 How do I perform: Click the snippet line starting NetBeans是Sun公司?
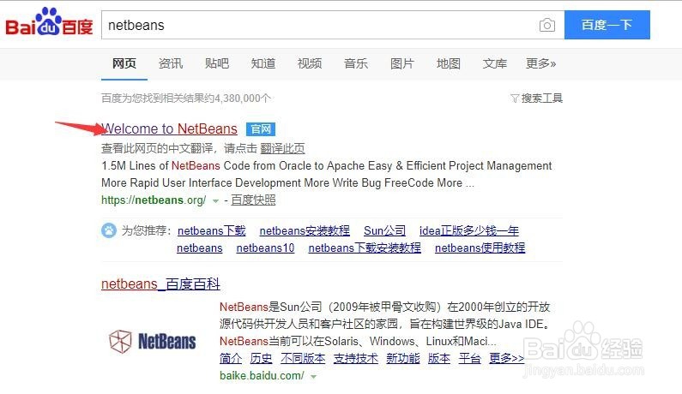385,307
